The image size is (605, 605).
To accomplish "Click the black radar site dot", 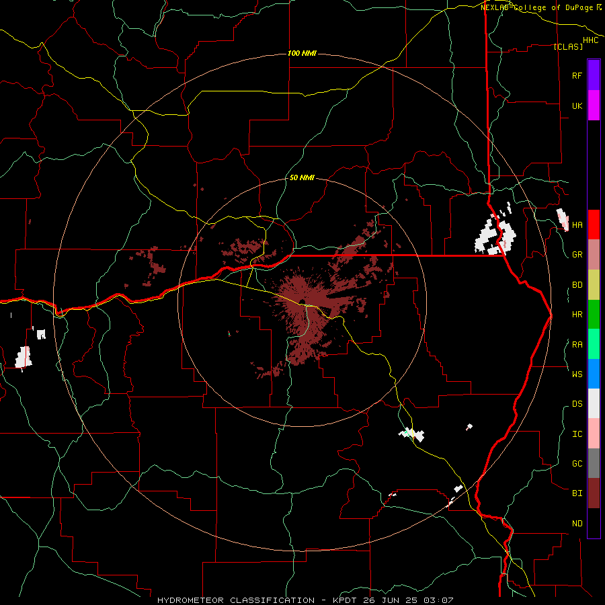I will coord(301,302).
